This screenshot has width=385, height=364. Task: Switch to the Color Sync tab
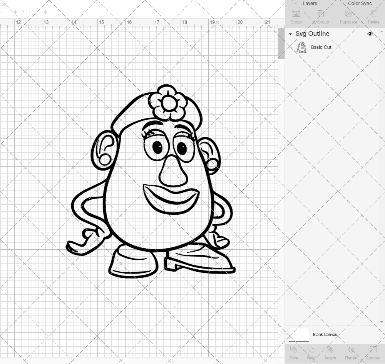pos(360,3)
